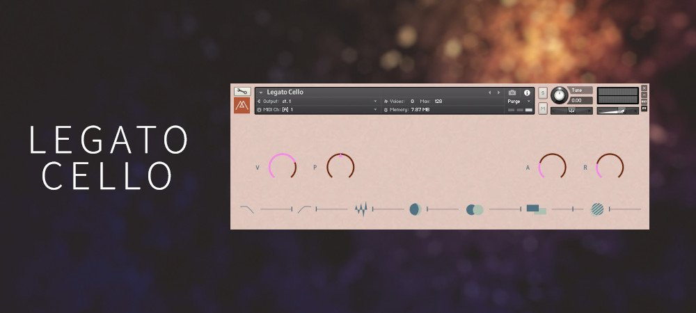Click the striped circle effect icon
The height and width of the screenshot is (313, 696).
597,209
